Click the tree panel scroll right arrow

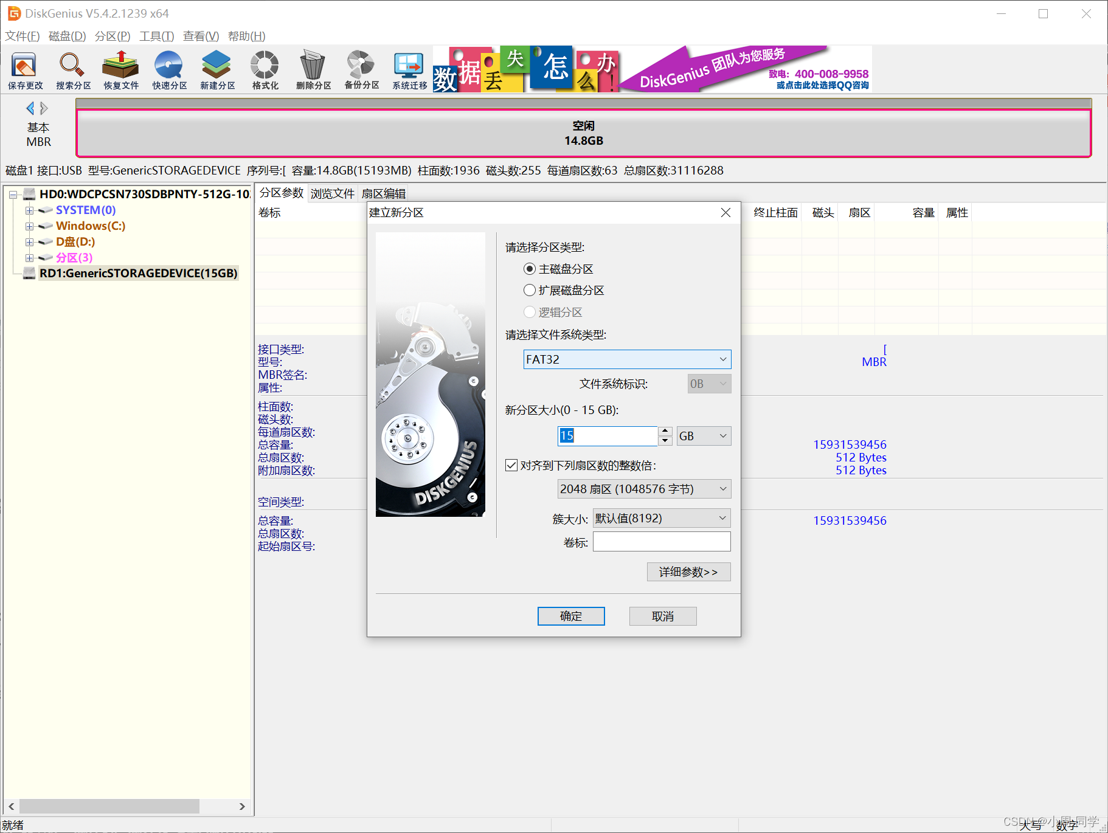point(242,806)
